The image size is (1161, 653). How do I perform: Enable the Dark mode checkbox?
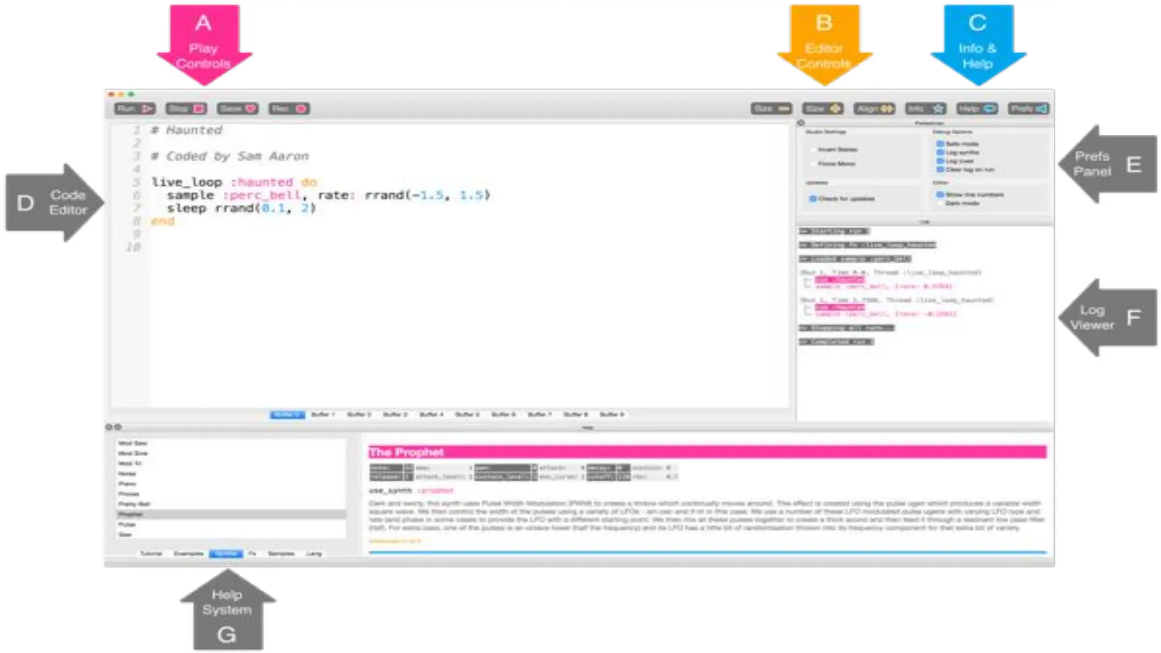[x=940, y=203]
